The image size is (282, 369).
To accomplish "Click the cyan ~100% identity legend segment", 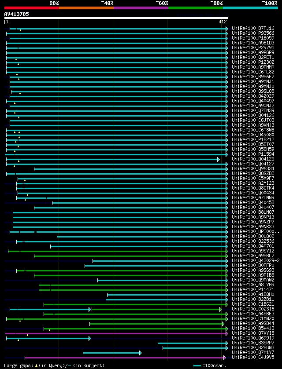I will (x=250, y=8).
